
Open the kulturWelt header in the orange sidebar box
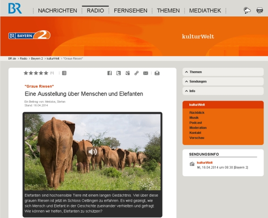pos(197,105)
